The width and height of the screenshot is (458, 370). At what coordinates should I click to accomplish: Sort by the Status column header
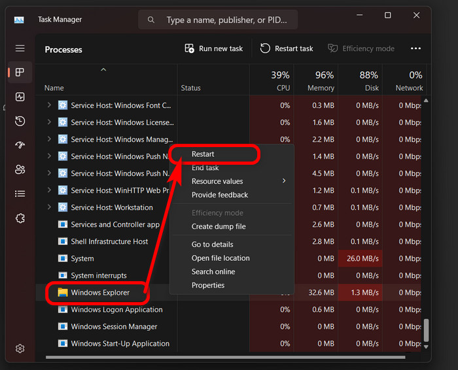[191, 88]
